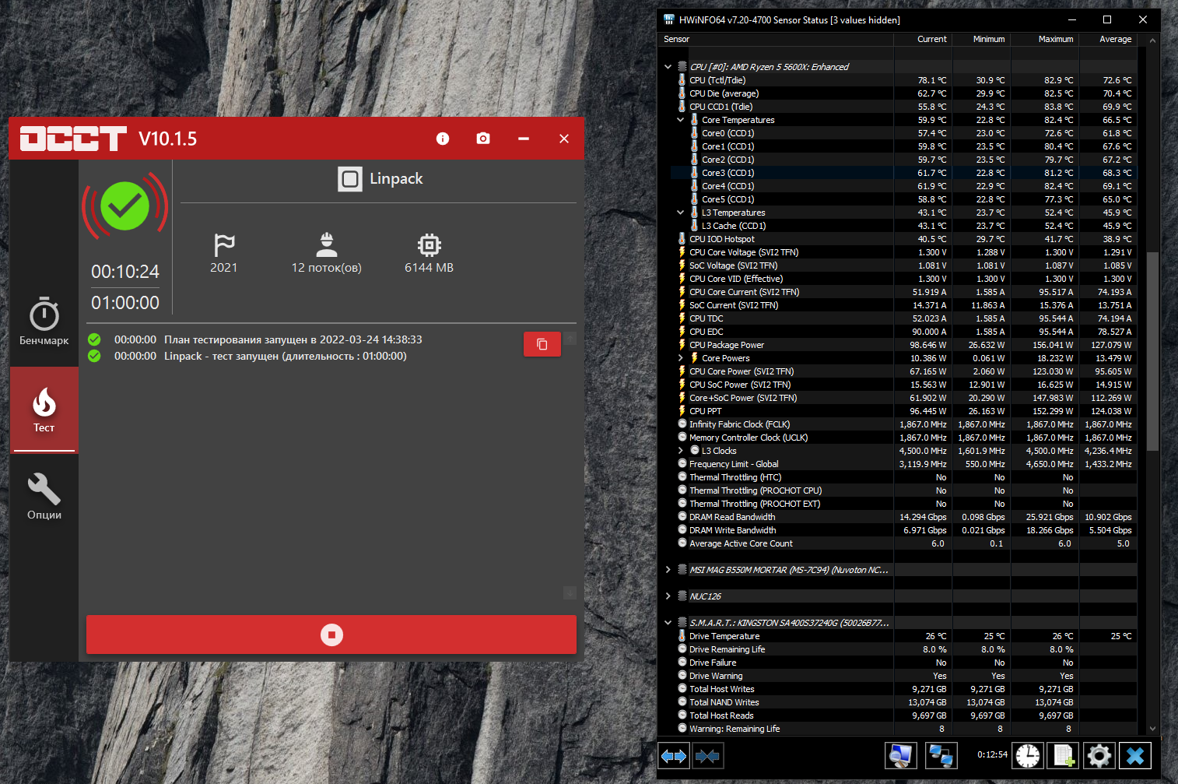Expand the L3 Clocks subtree
The height and width of the screenshot is (784, 1178).
click(680, 451)
